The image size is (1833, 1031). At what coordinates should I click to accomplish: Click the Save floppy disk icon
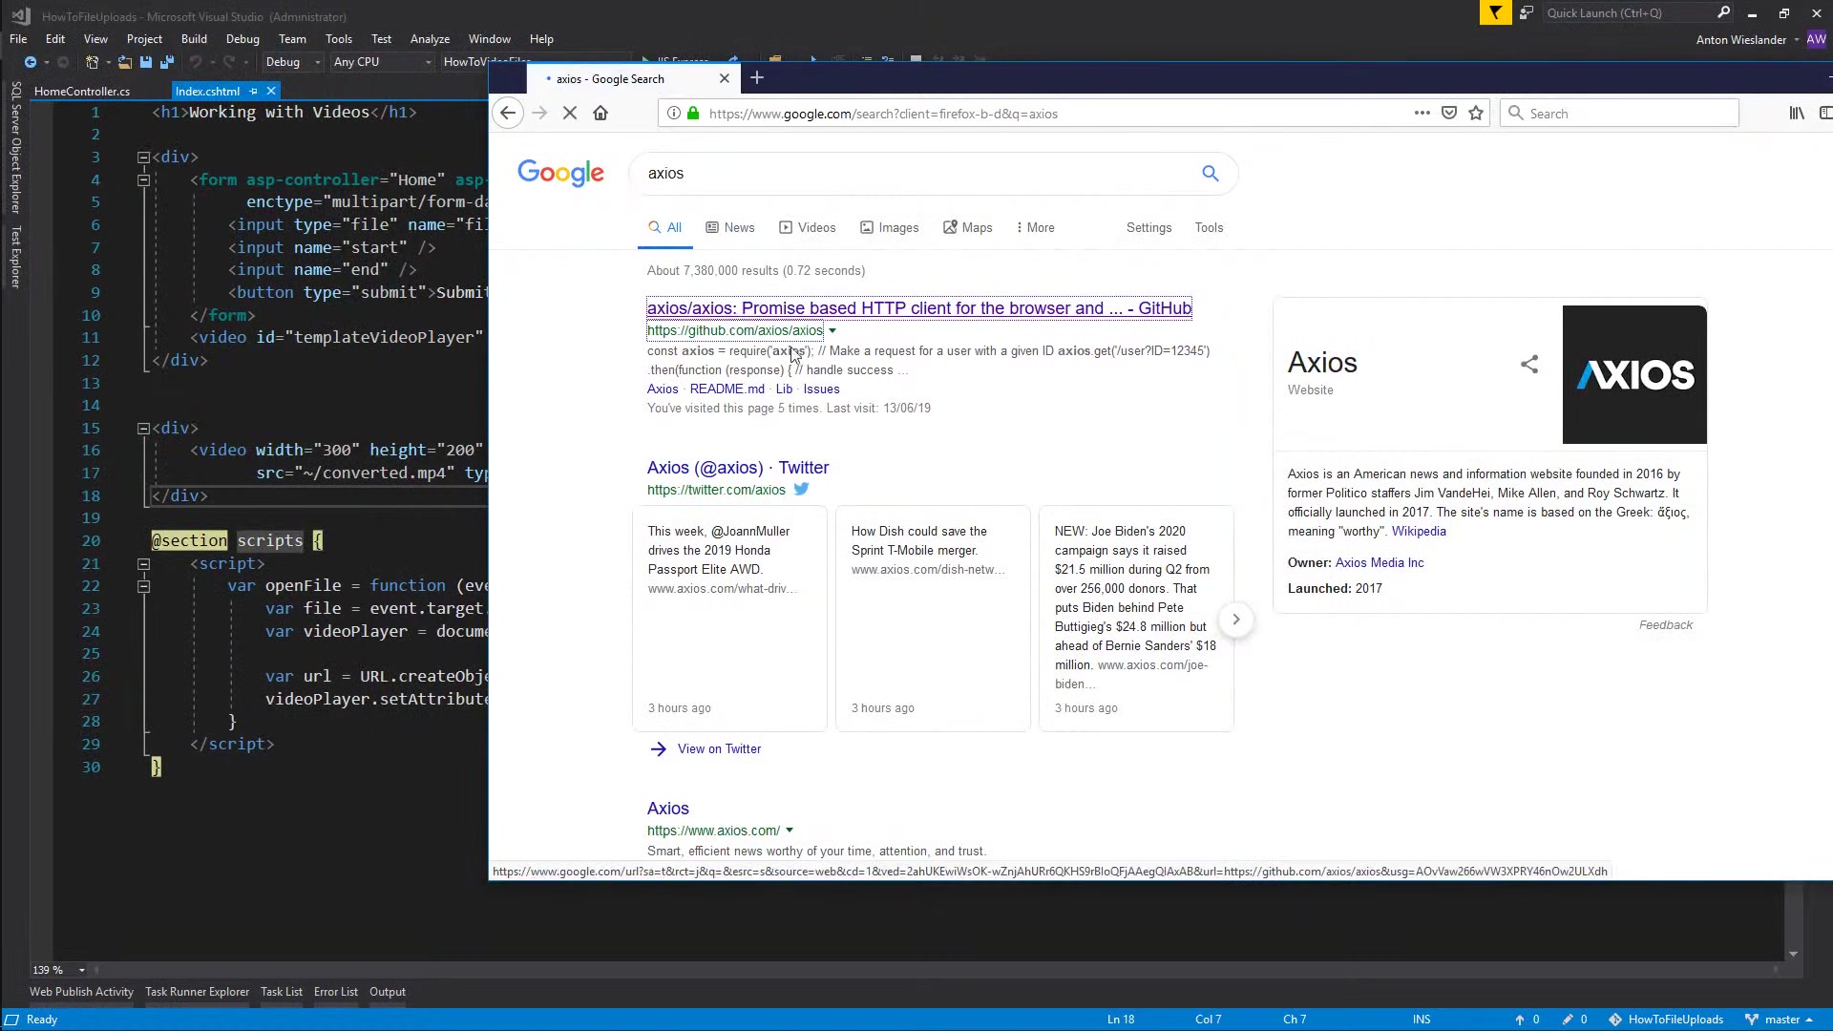click(146, 62)
